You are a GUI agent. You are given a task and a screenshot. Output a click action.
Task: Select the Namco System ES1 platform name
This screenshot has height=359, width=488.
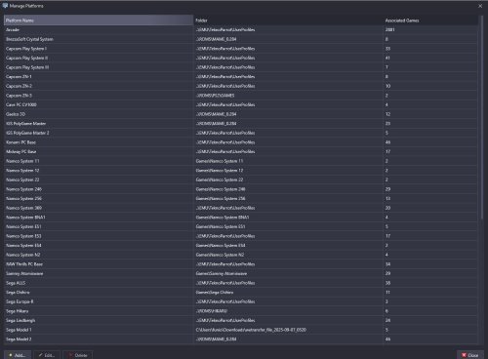23,226
